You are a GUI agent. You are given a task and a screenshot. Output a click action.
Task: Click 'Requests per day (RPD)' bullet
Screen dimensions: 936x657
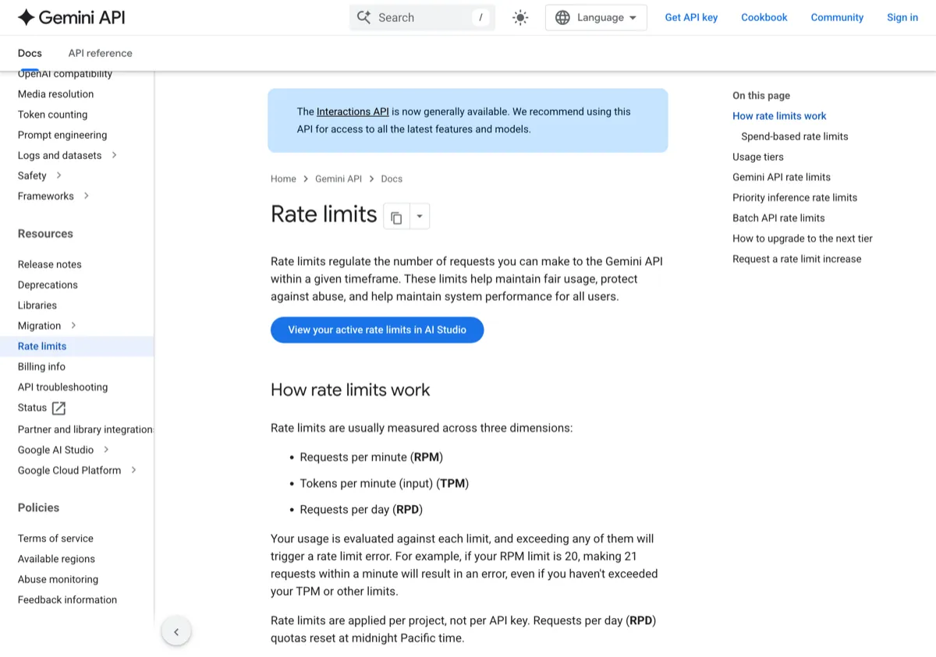[x=361, y=510]
